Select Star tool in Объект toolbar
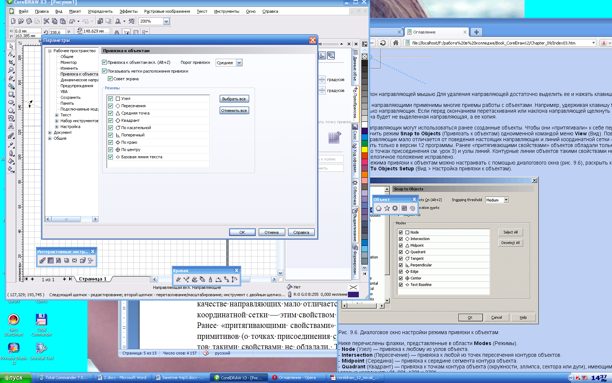Image resolution: width=612 pixels, height=383 pixels. pyautogui.click(x=387, y=208)
